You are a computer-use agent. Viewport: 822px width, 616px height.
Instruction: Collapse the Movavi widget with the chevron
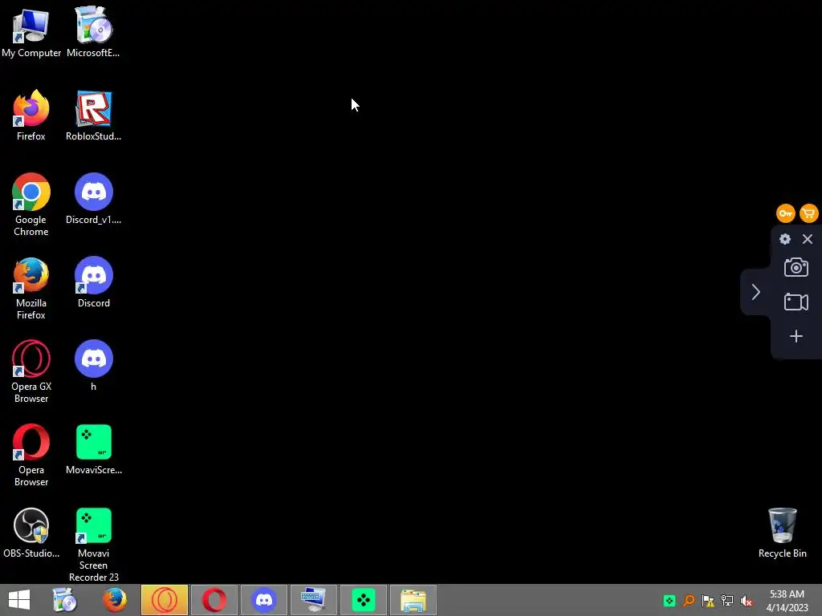[755, 292]
